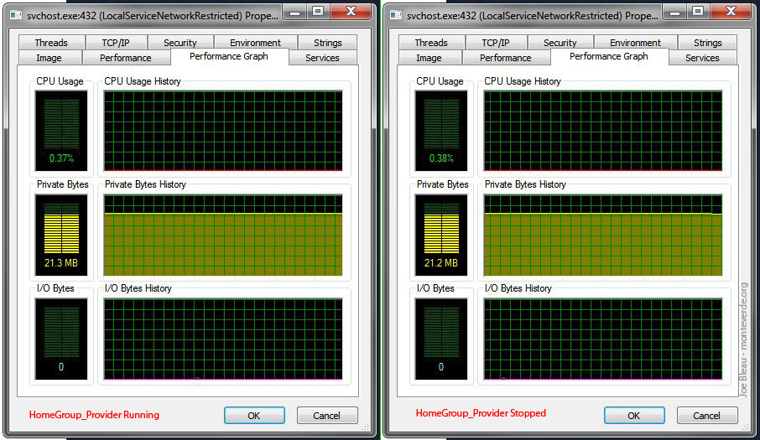760x440 pixels.
Task: Open Threads tab in right window
Action: point(432,42)
